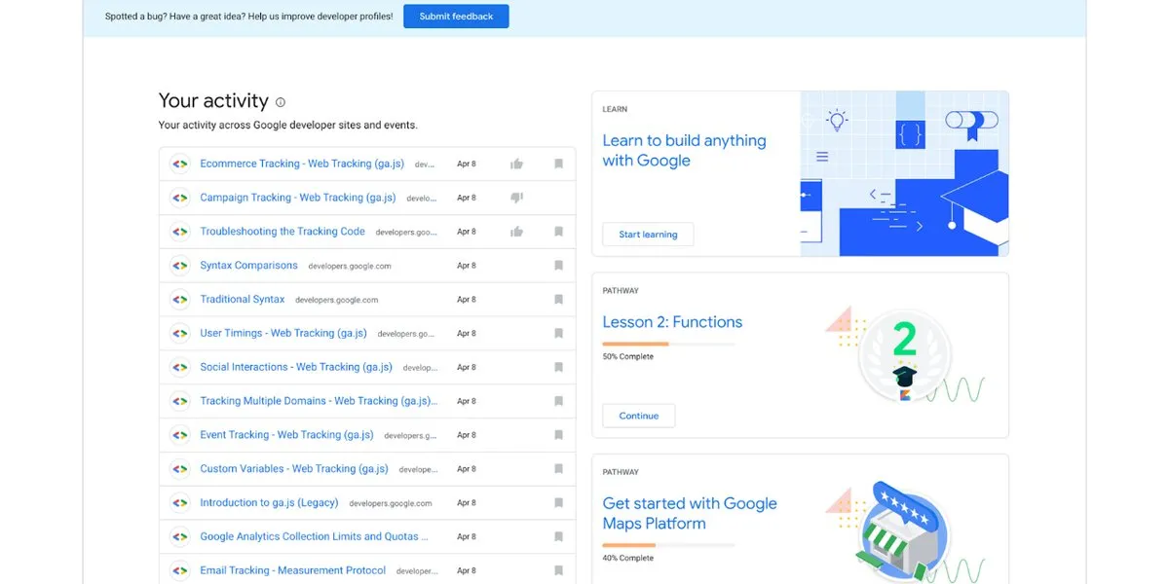Open Tracking Multiple Domains link
Viewport: 1169px width, 584px height.
pyautogui.click(x=319, y=401)
